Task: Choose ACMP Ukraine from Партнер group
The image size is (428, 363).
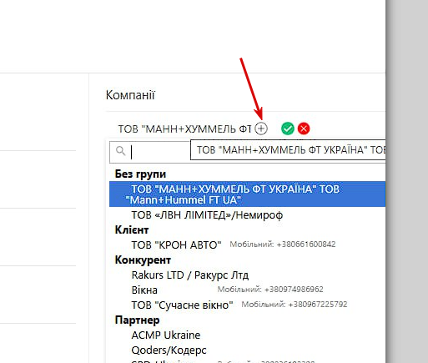Action: (x=166, y=335)
